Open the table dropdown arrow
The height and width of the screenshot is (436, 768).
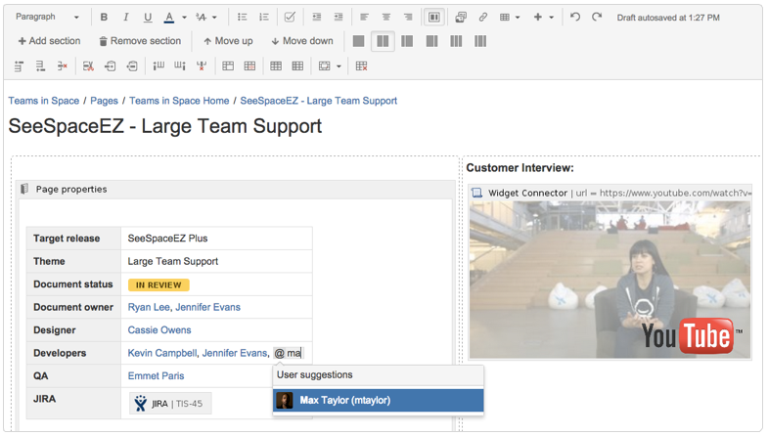pyautogui.click(x=518, y=18)
